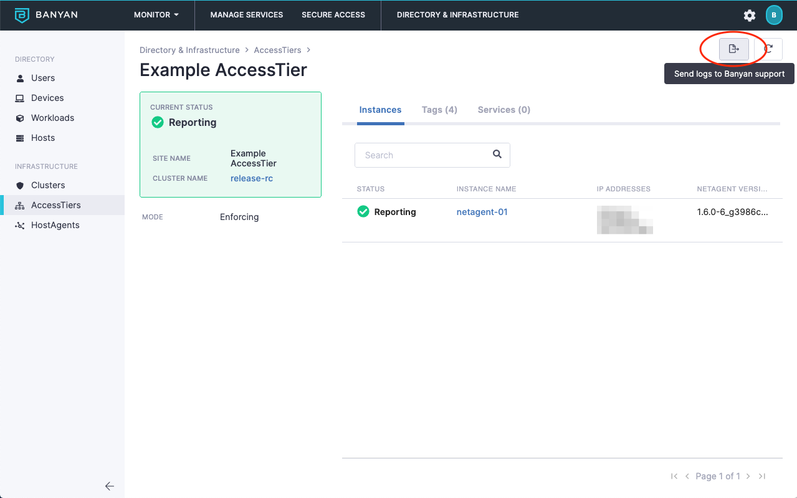797x498 pixels.
Task: Open the settings gear icon
Action: coord(750,16)
